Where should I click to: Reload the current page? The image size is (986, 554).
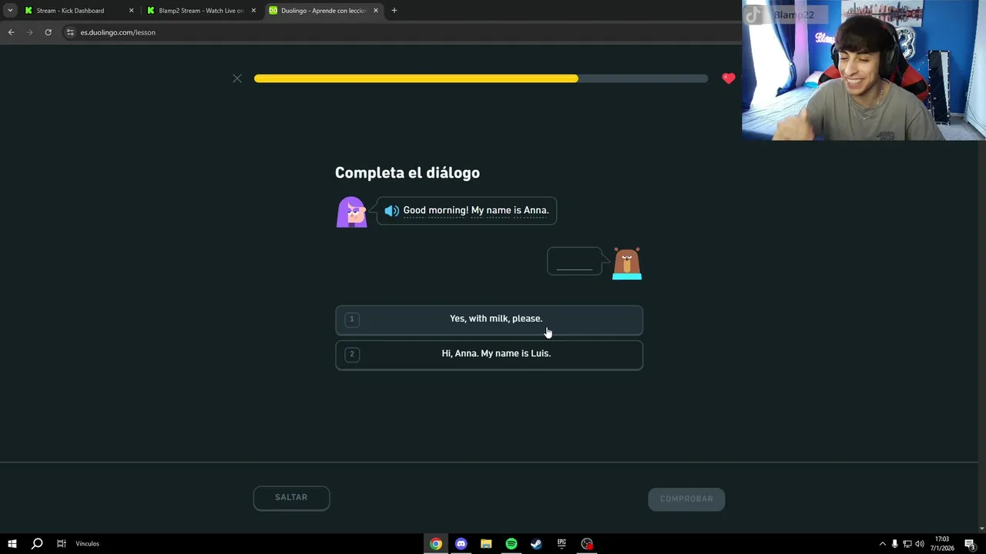point(48,32)
